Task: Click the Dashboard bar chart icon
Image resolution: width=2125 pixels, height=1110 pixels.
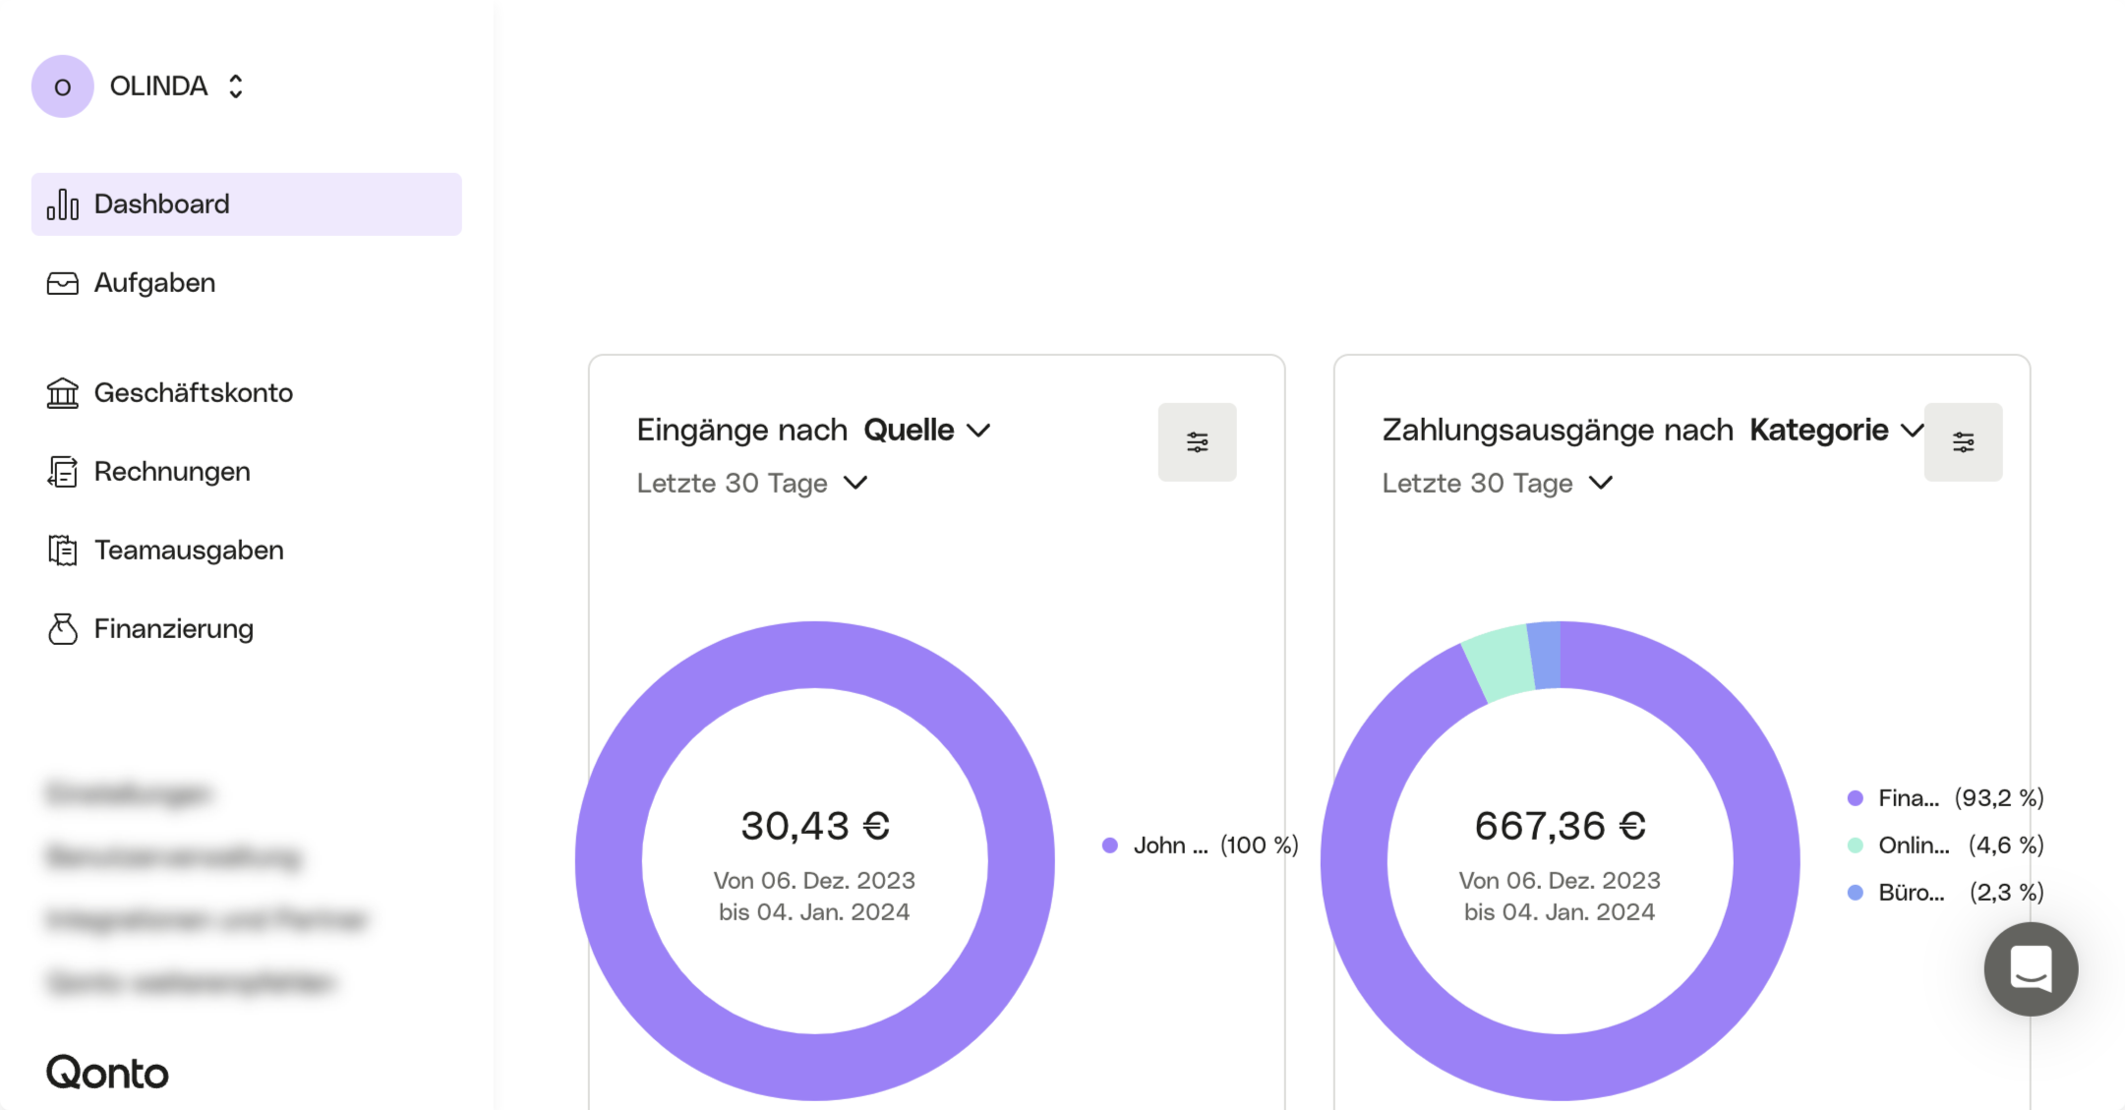Action: [x=62, y=204]
